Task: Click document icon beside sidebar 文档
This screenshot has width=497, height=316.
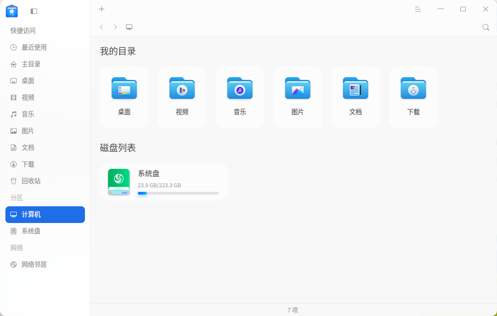Action: tap(14, 148)
